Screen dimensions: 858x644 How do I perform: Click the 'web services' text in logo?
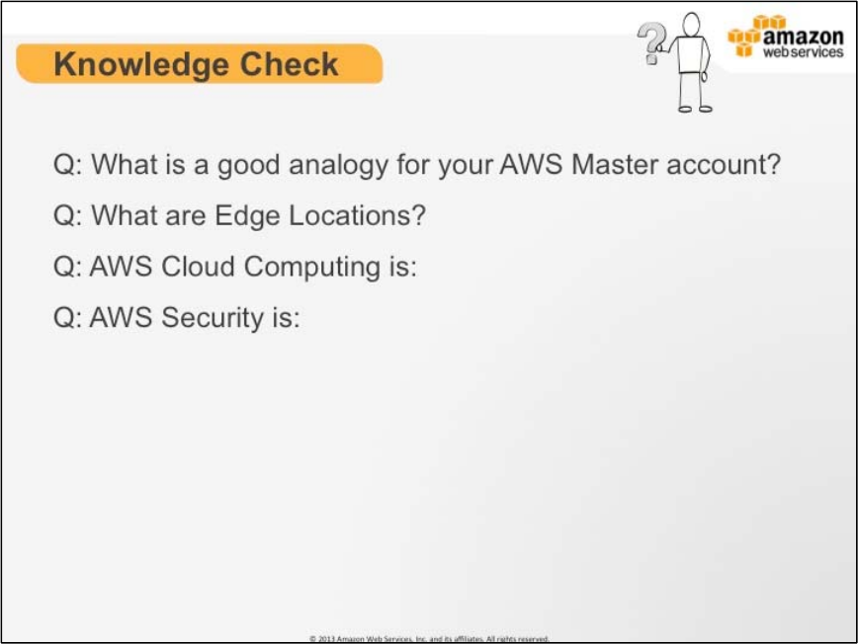click(x=803, y=52)
